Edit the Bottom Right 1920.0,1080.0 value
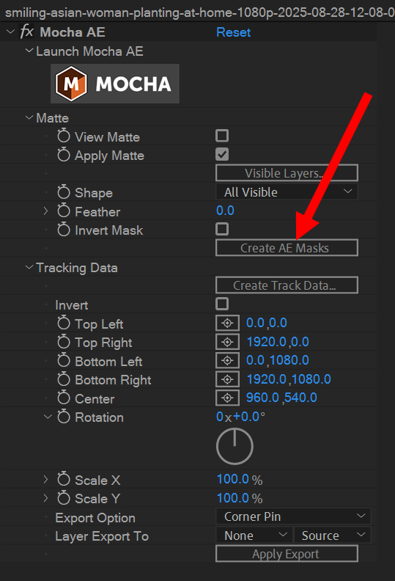395x581 pixels. (x=289, y=379)
